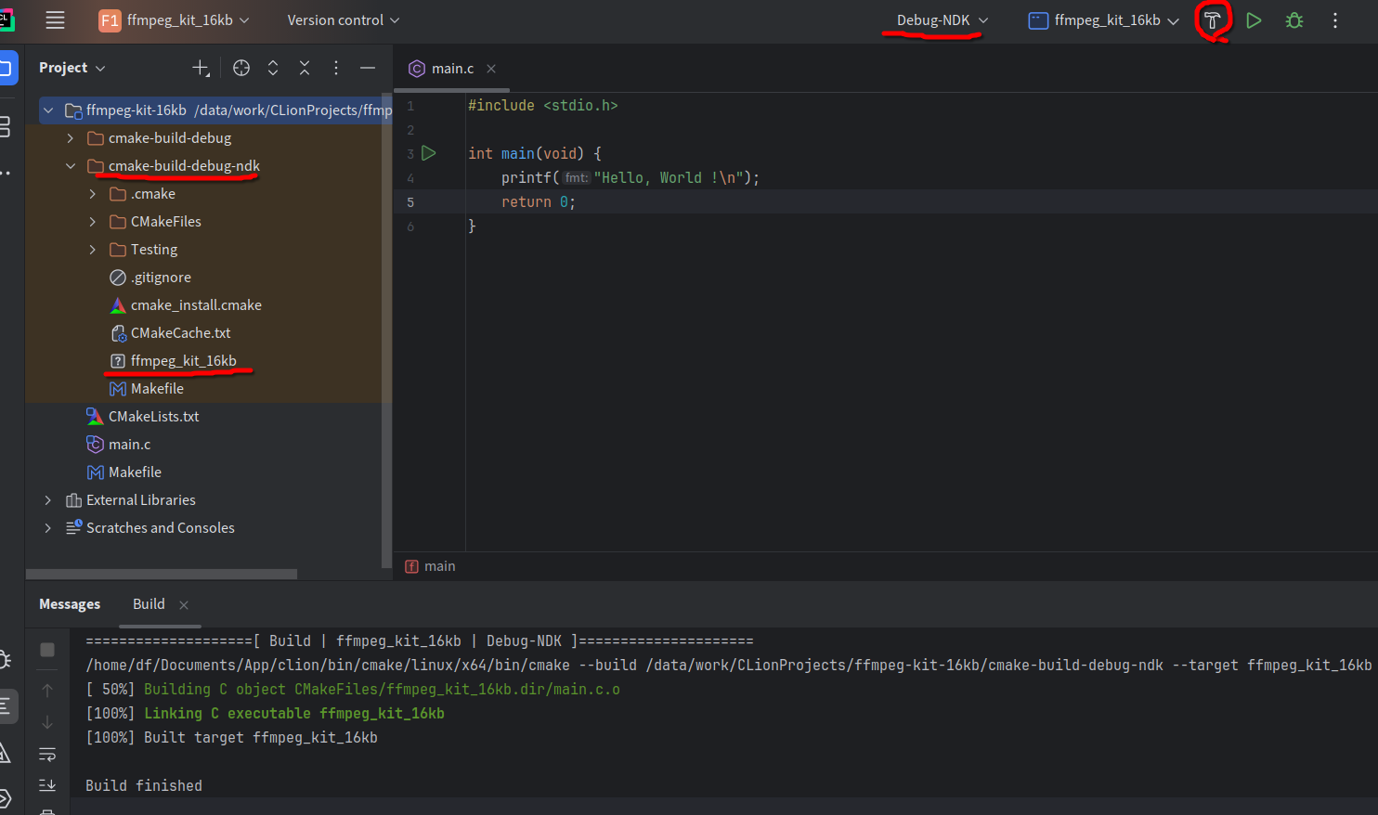Click the down arrow in Messages
The image size is (1378, 815).
click(x=47, y=722)
